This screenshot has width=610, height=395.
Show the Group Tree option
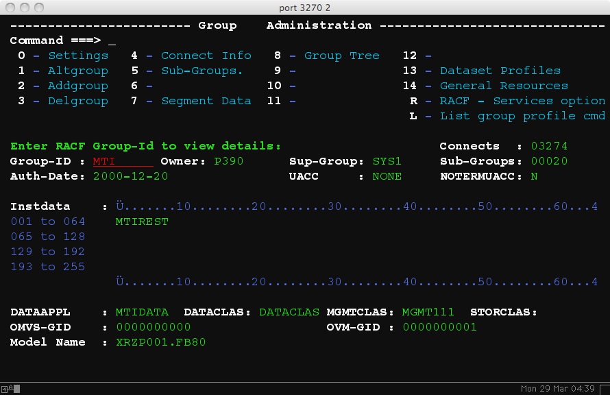[x=341, y=56]
